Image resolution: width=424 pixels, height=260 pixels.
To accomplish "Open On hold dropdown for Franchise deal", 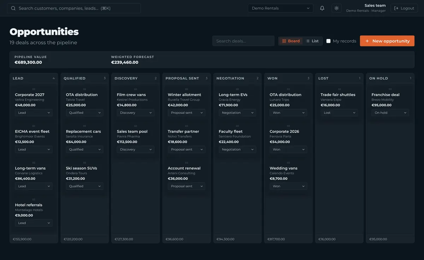I will coord(390,113).
